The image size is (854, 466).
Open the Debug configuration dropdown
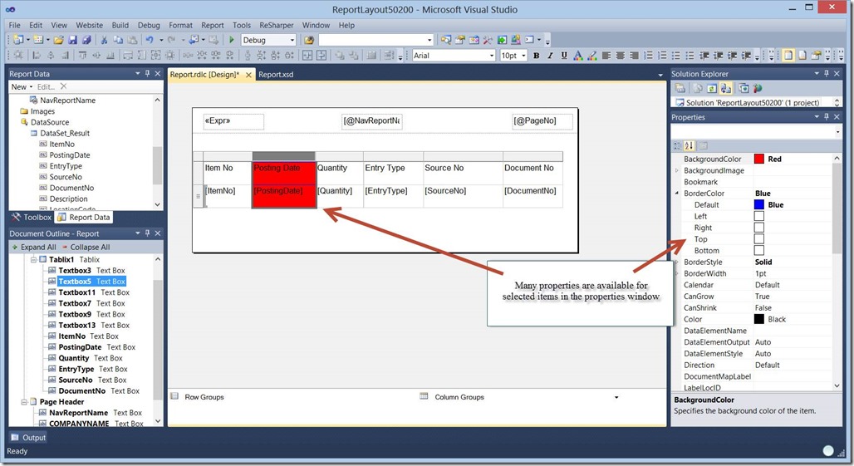pyautogui.click(x=292, y=40)
